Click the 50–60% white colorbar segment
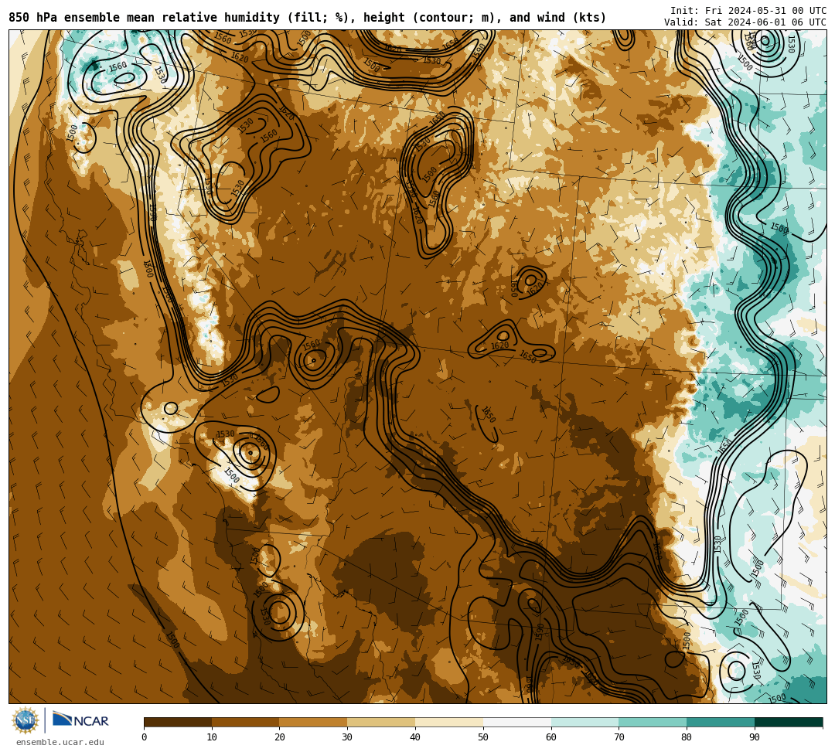 coord(517,722)
